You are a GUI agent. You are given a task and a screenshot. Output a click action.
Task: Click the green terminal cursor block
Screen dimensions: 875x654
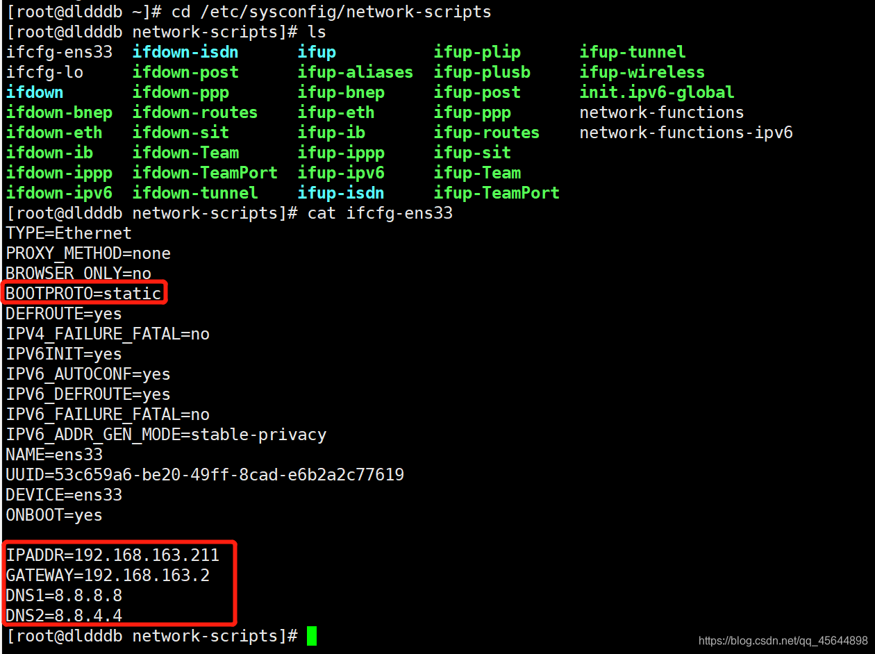coord(312,636)
